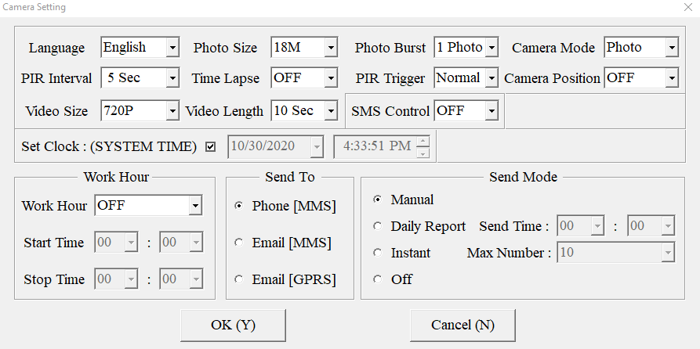Open the Language dropdown
This screenshot has width=700, height=349.
point(140,47)
